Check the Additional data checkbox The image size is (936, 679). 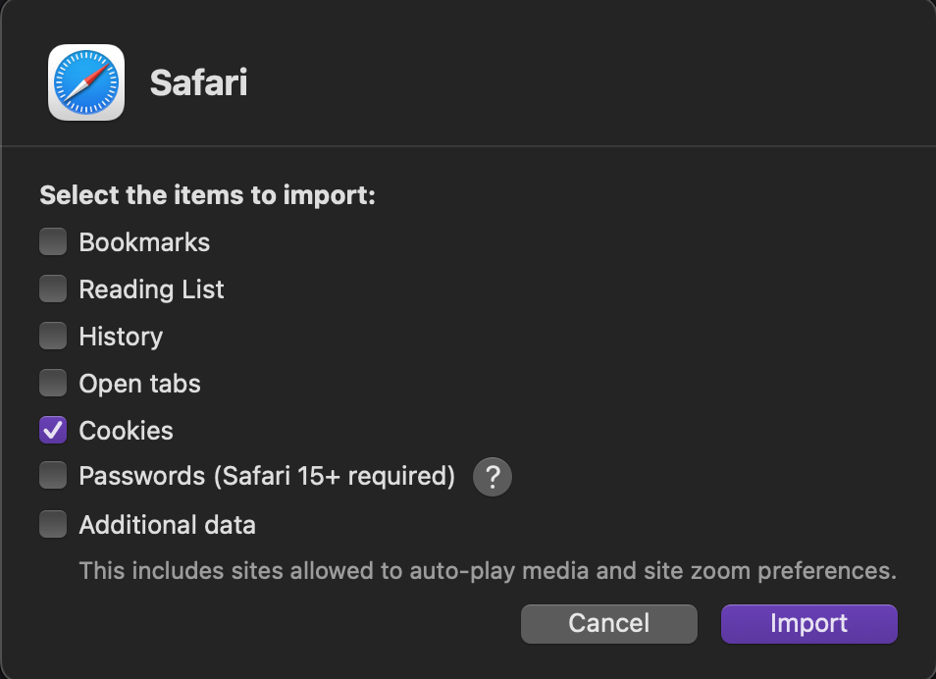click(53, 524)
